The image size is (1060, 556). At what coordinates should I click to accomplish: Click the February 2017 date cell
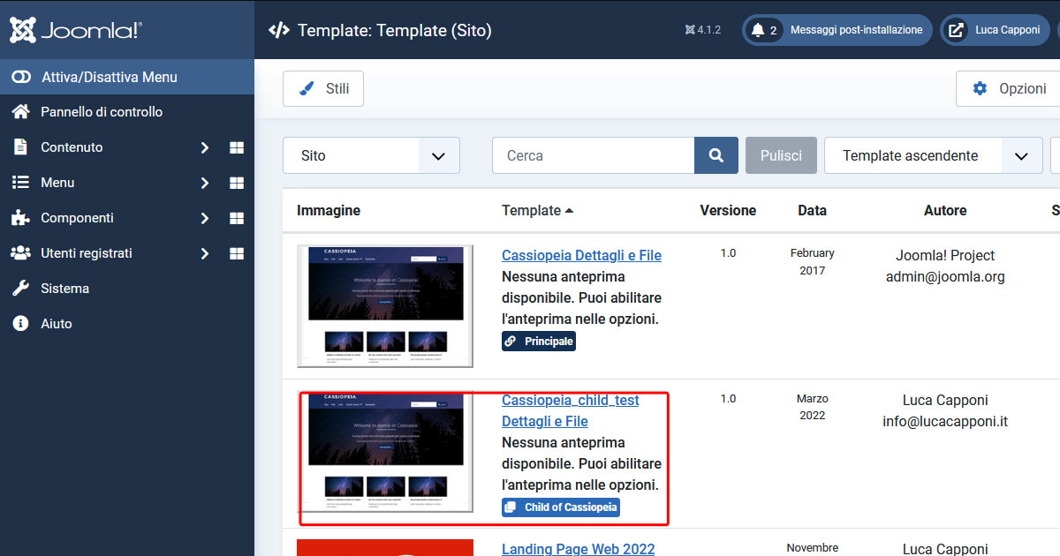click(x=812, y=262)
